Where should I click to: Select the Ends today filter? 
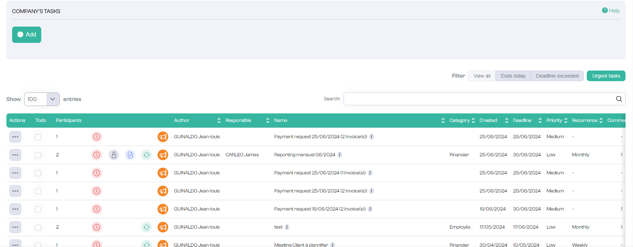[x=513, y=76]
